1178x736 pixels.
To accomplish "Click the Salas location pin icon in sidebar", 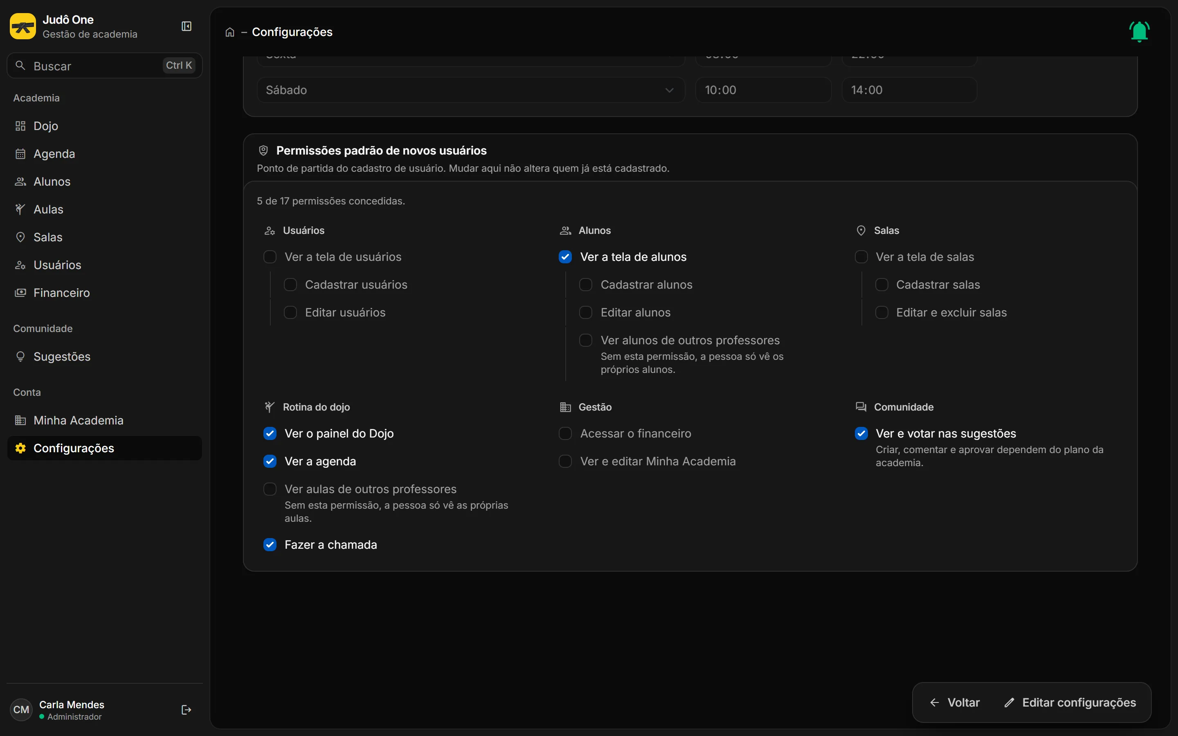I will 20,237.
